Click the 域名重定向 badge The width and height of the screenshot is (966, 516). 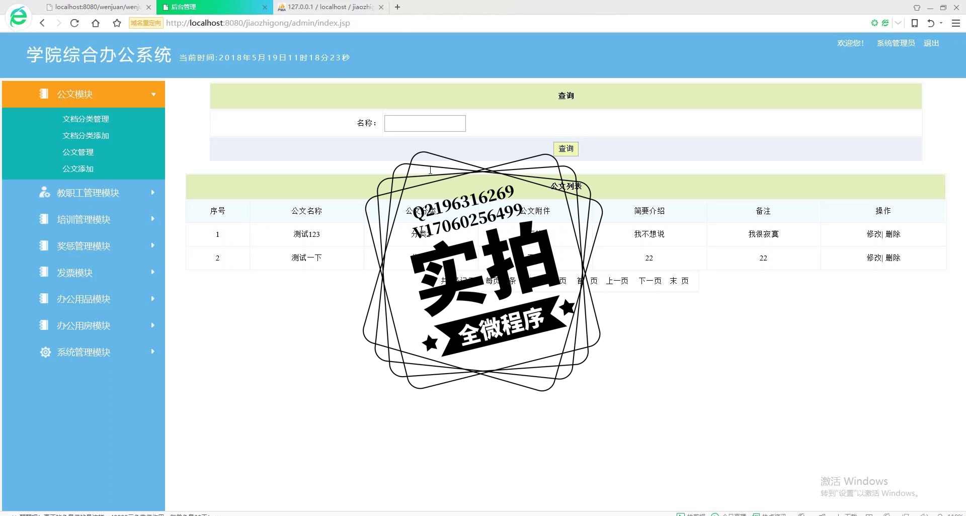(146, 23)
